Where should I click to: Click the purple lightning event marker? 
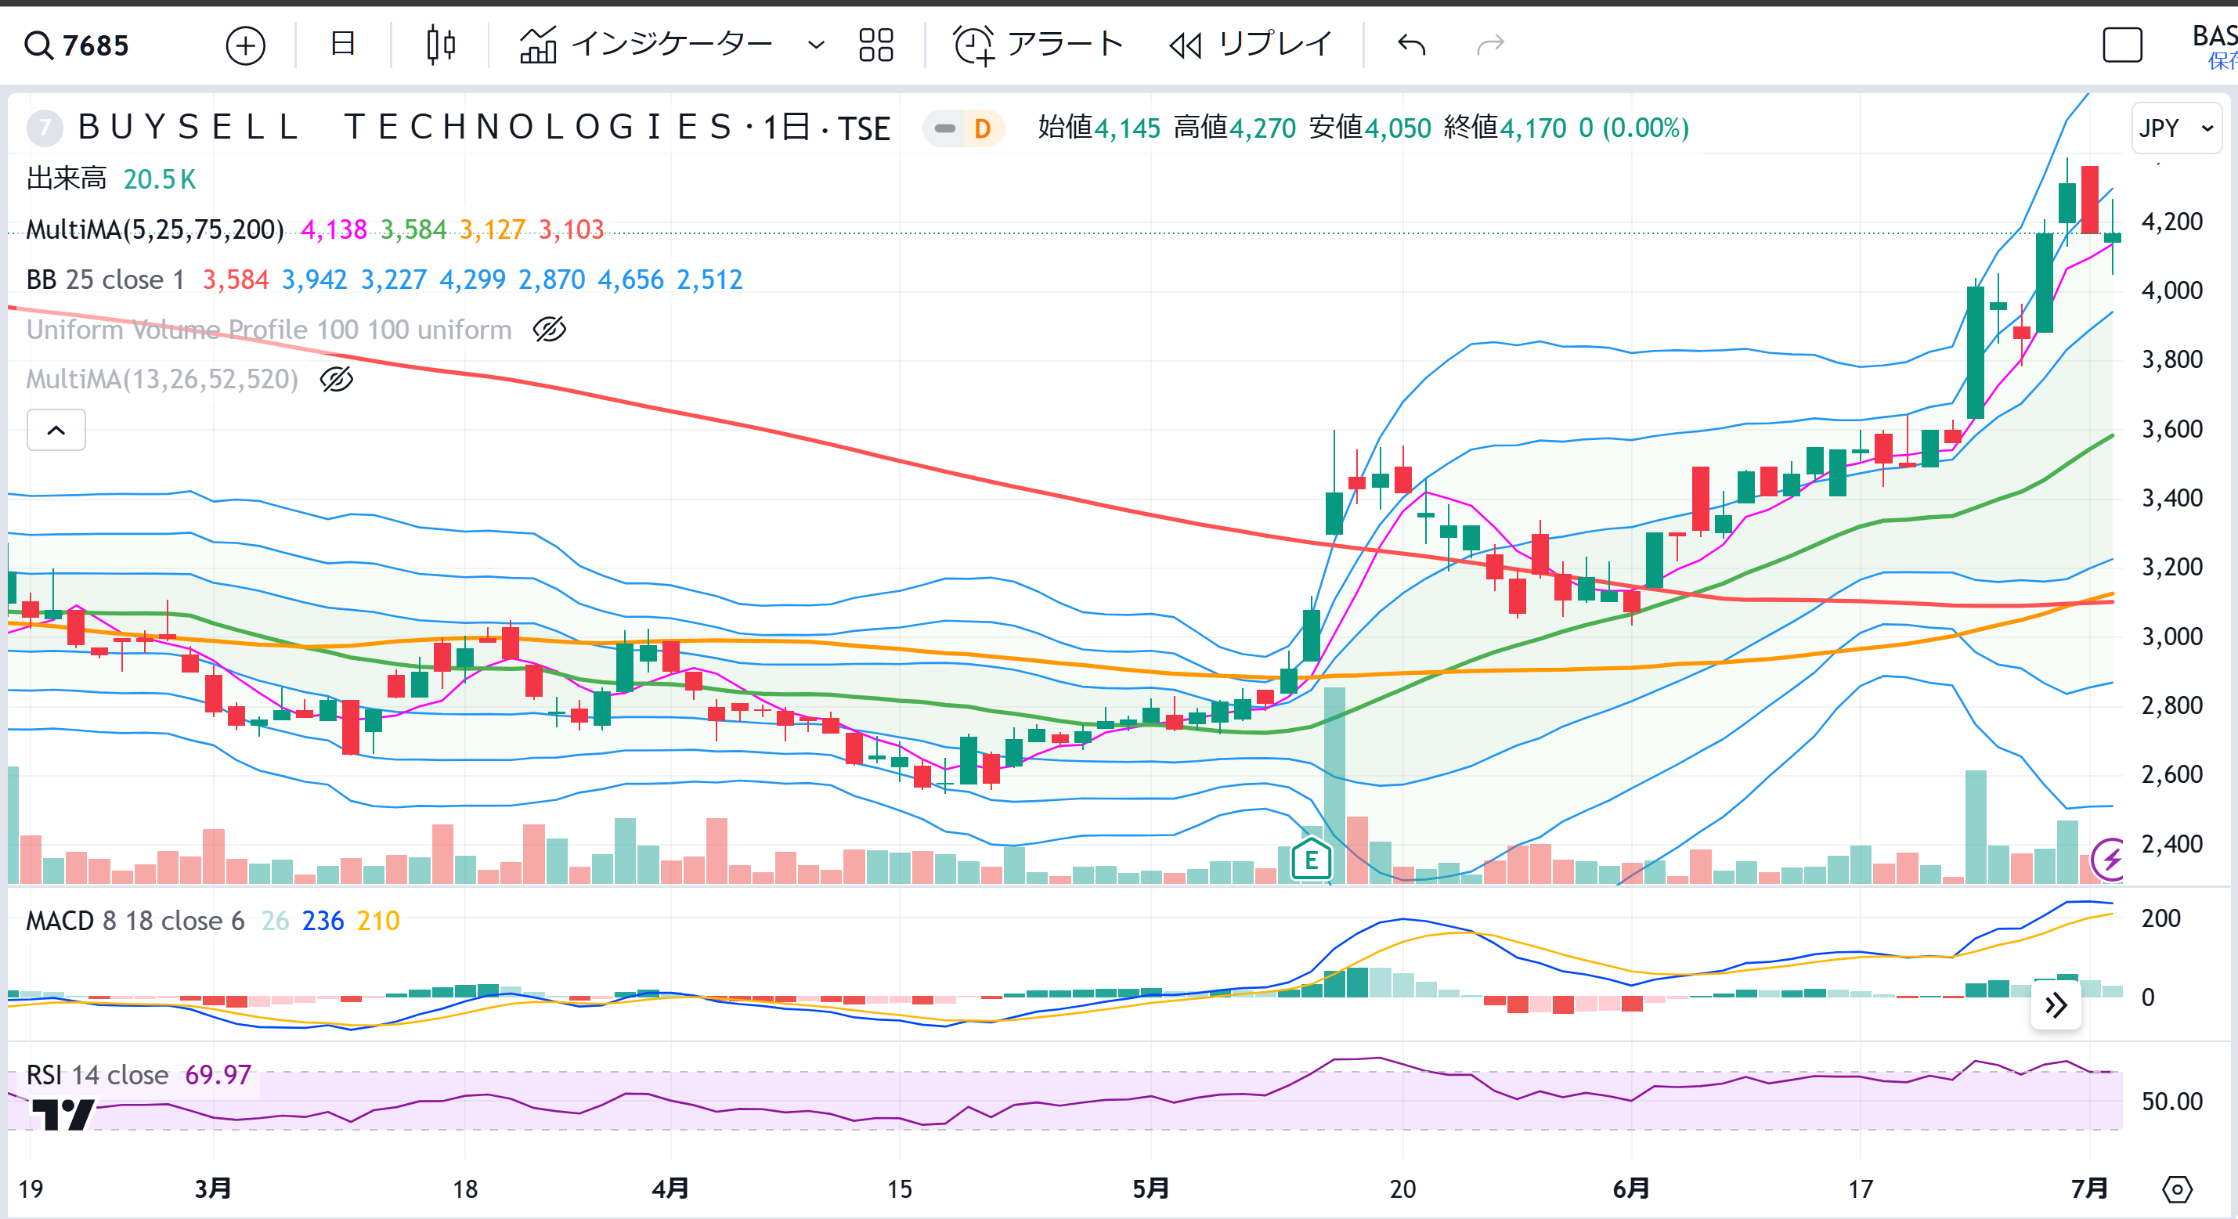[2110, 860]
